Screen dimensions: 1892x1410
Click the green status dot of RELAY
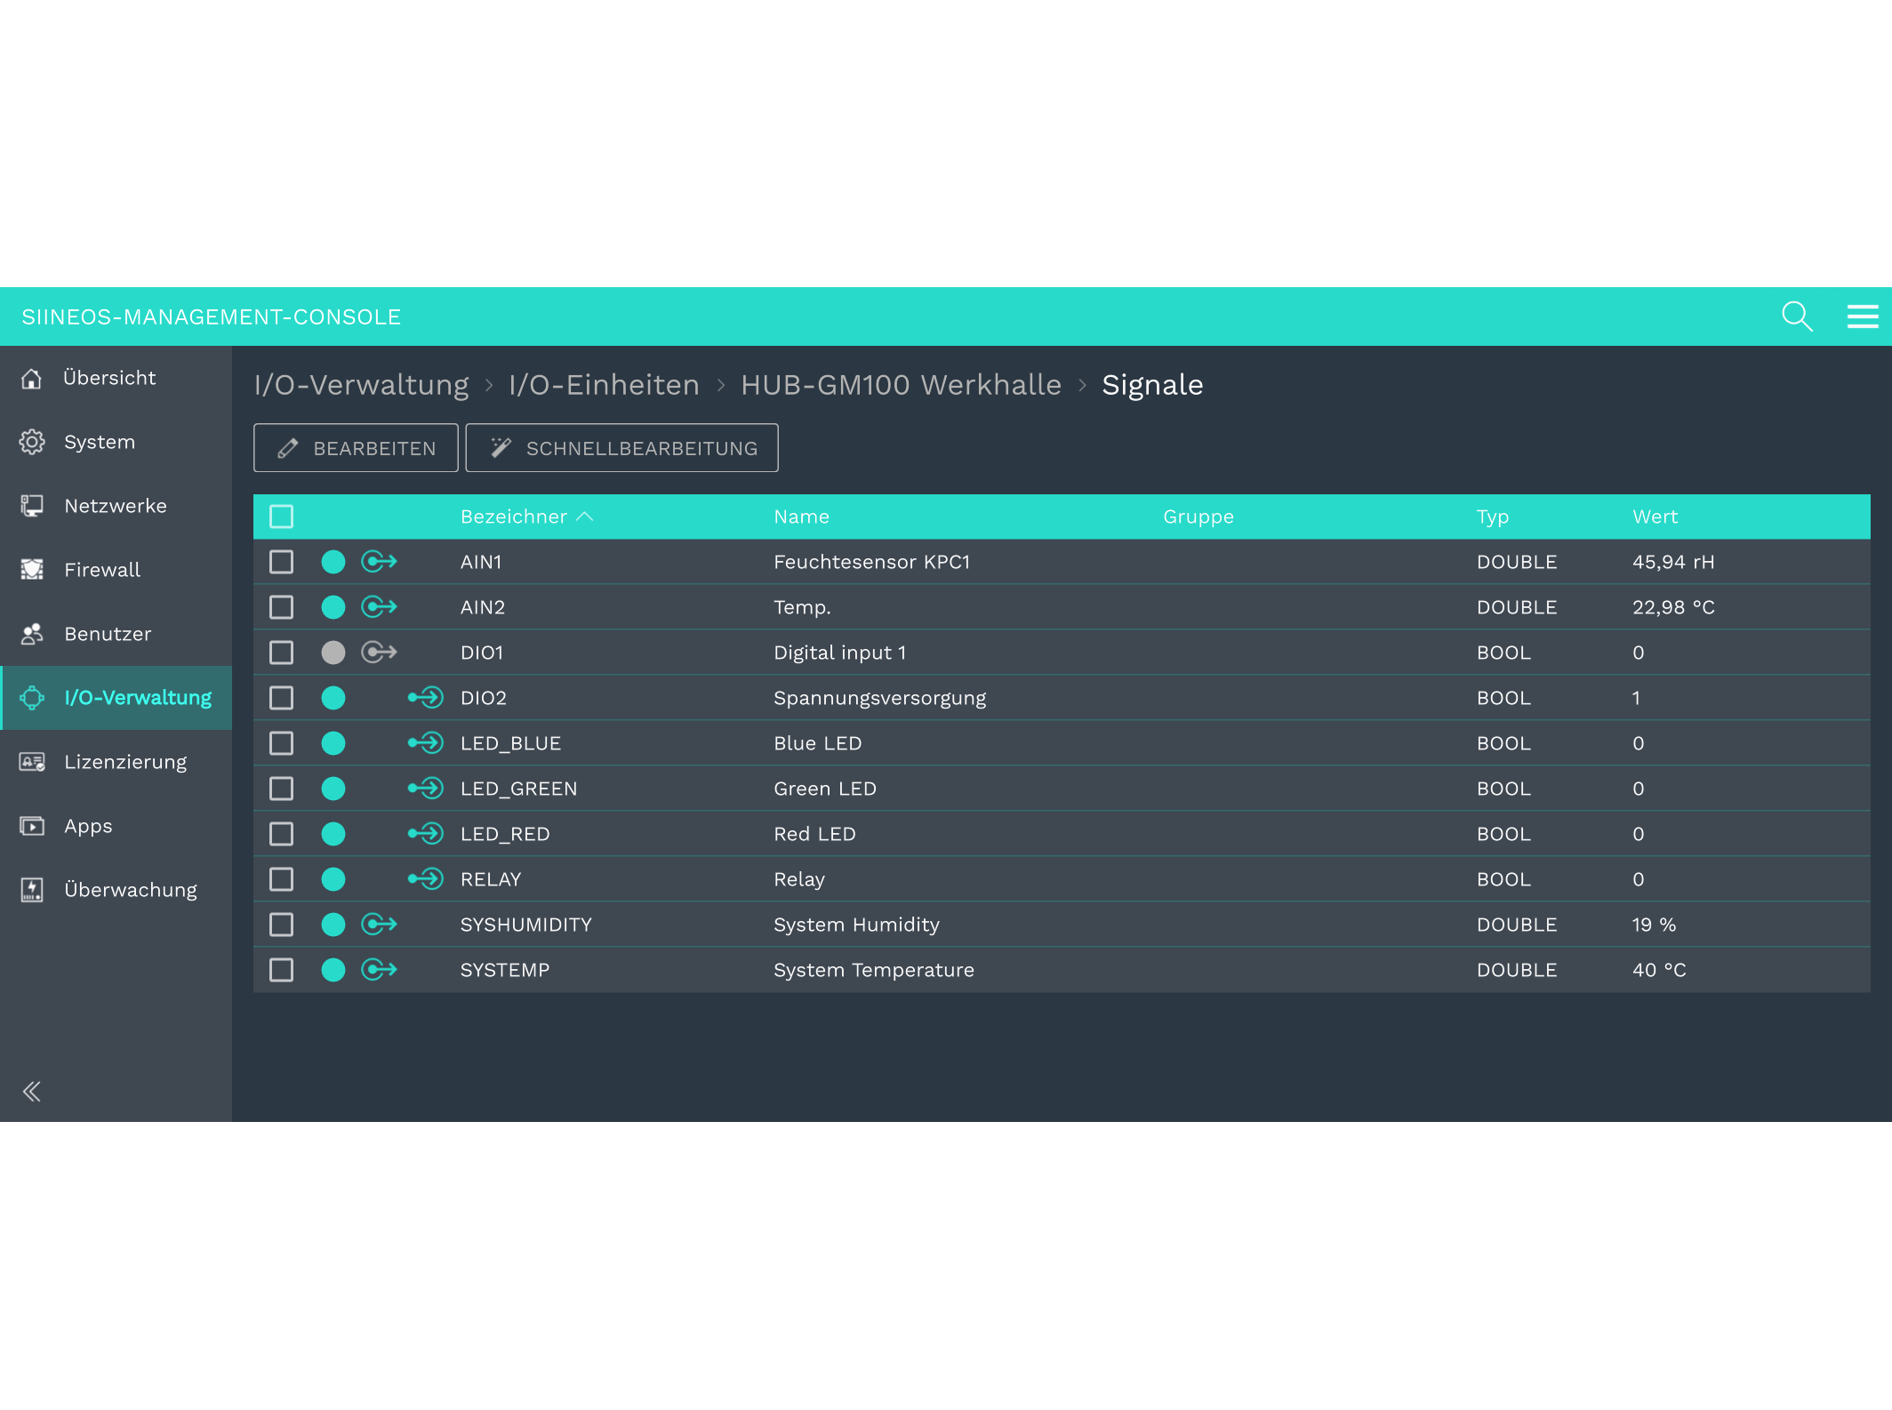pos(333,879)
